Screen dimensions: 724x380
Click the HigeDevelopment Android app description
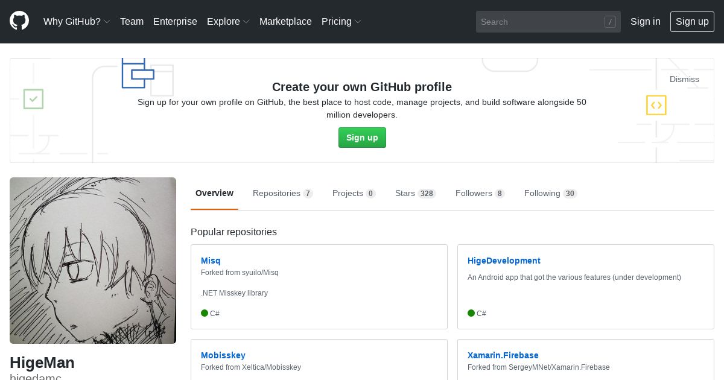[x=574, y=277]
